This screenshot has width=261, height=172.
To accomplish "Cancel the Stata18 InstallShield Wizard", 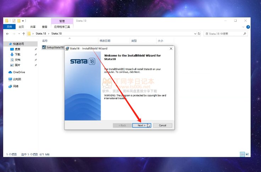I will point(163,125).
